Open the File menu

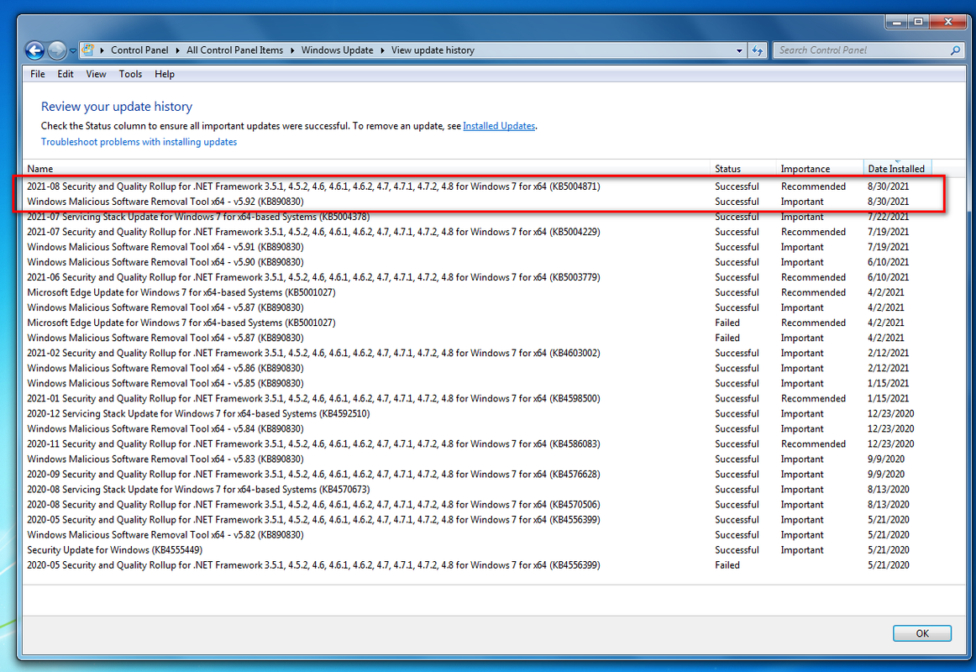[x=37, y=74]
